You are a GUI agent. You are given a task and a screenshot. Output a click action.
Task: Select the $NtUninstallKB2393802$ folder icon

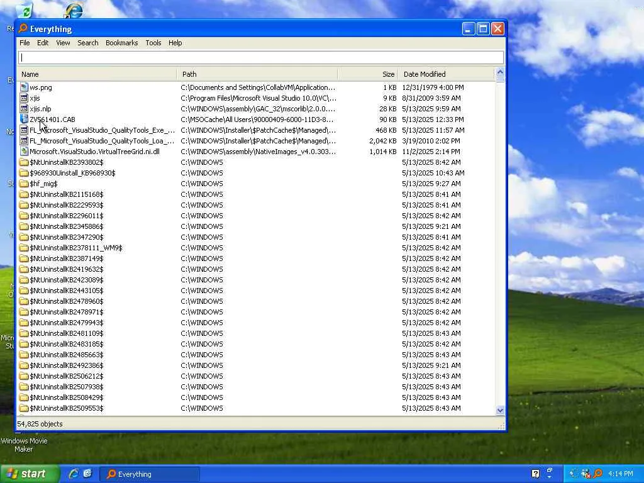tap(24, 162)
